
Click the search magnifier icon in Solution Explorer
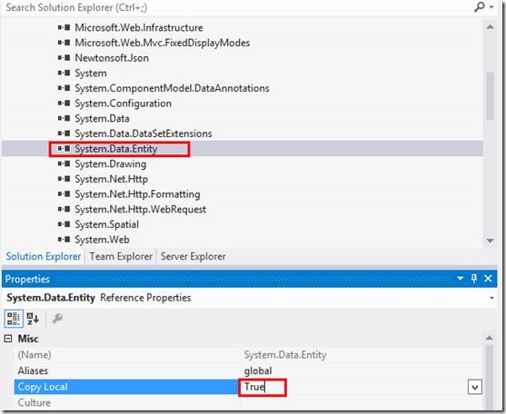(x=480, y=6)
